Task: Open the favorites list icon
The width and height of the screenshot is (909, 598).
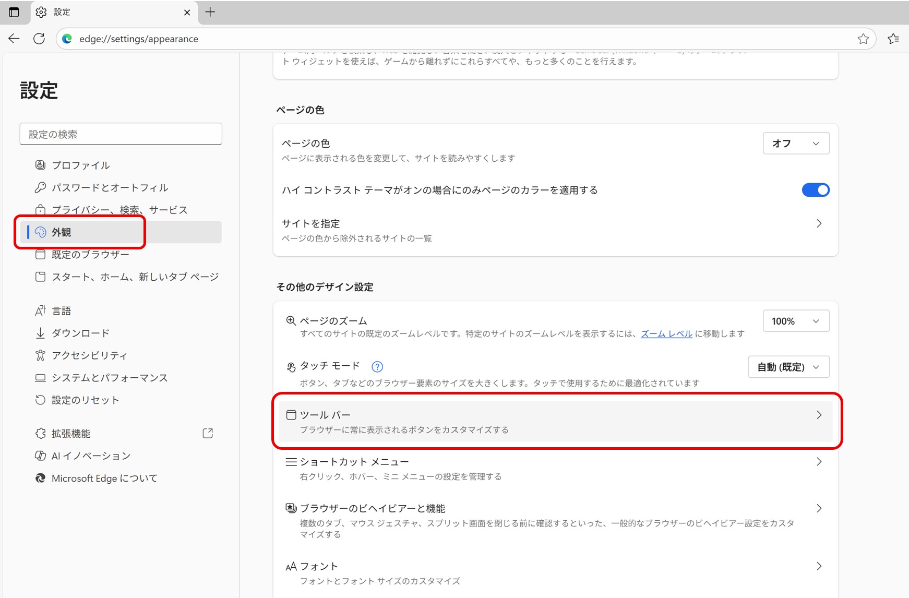Action: click(893, 39)
